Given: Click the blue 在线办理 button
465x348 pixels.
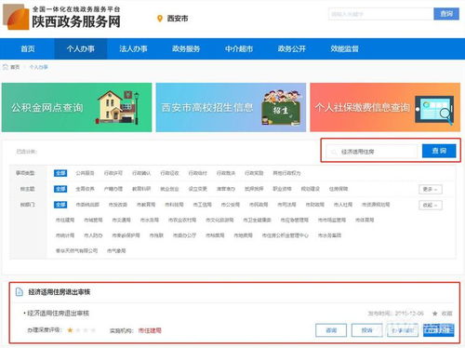Looking at the screenshot, I should (x=438, y=330).
